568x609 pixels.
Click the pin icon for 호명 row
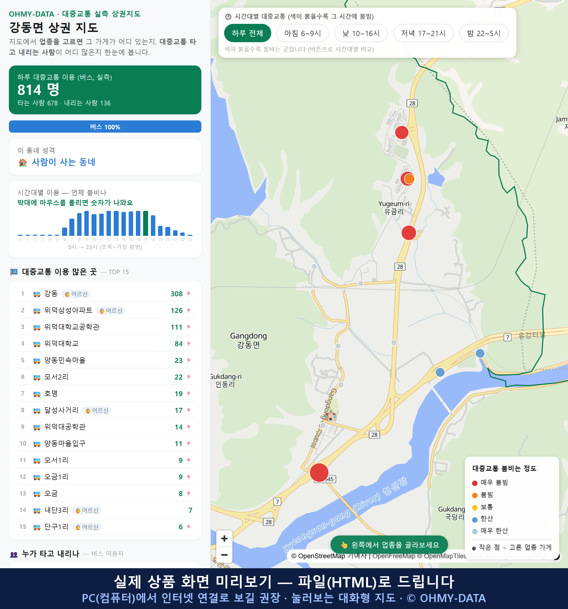pyautogui.click(x=189, y=394)
